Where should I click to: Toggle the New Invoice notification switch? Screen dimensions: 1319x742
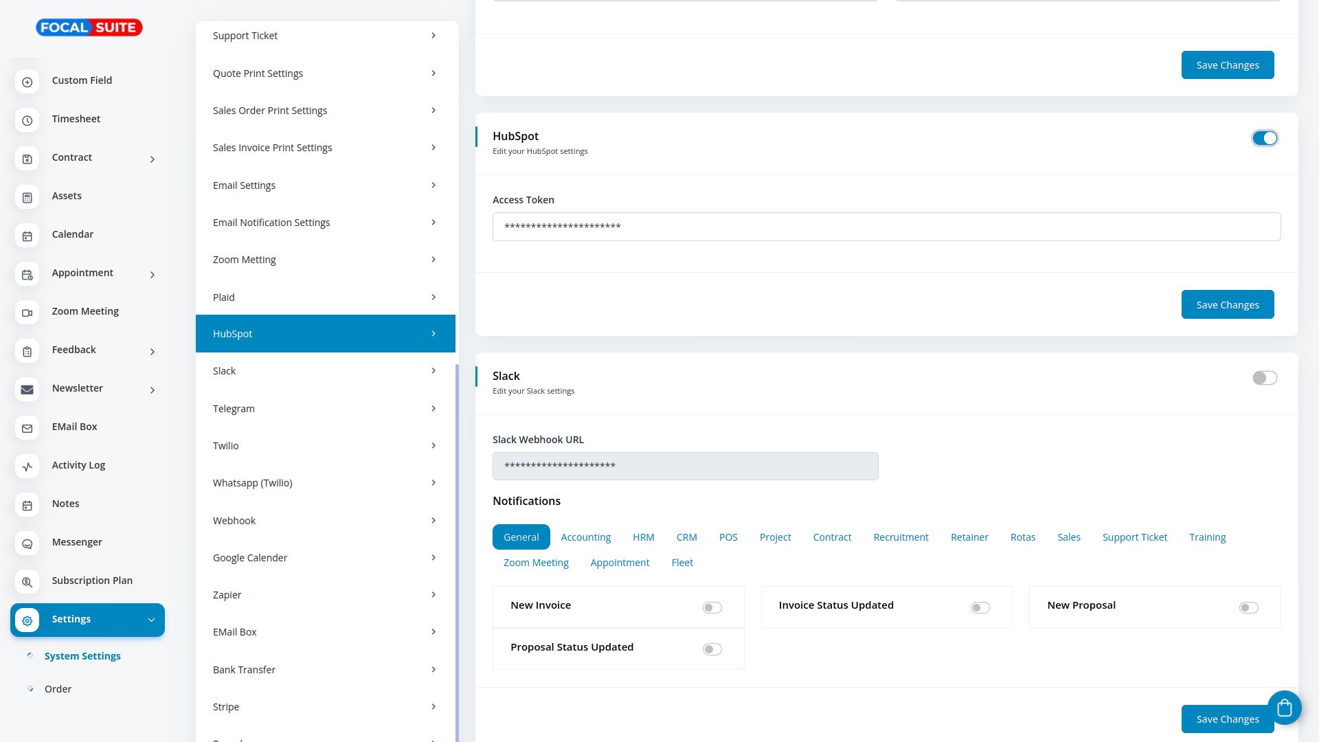[712, 607]
